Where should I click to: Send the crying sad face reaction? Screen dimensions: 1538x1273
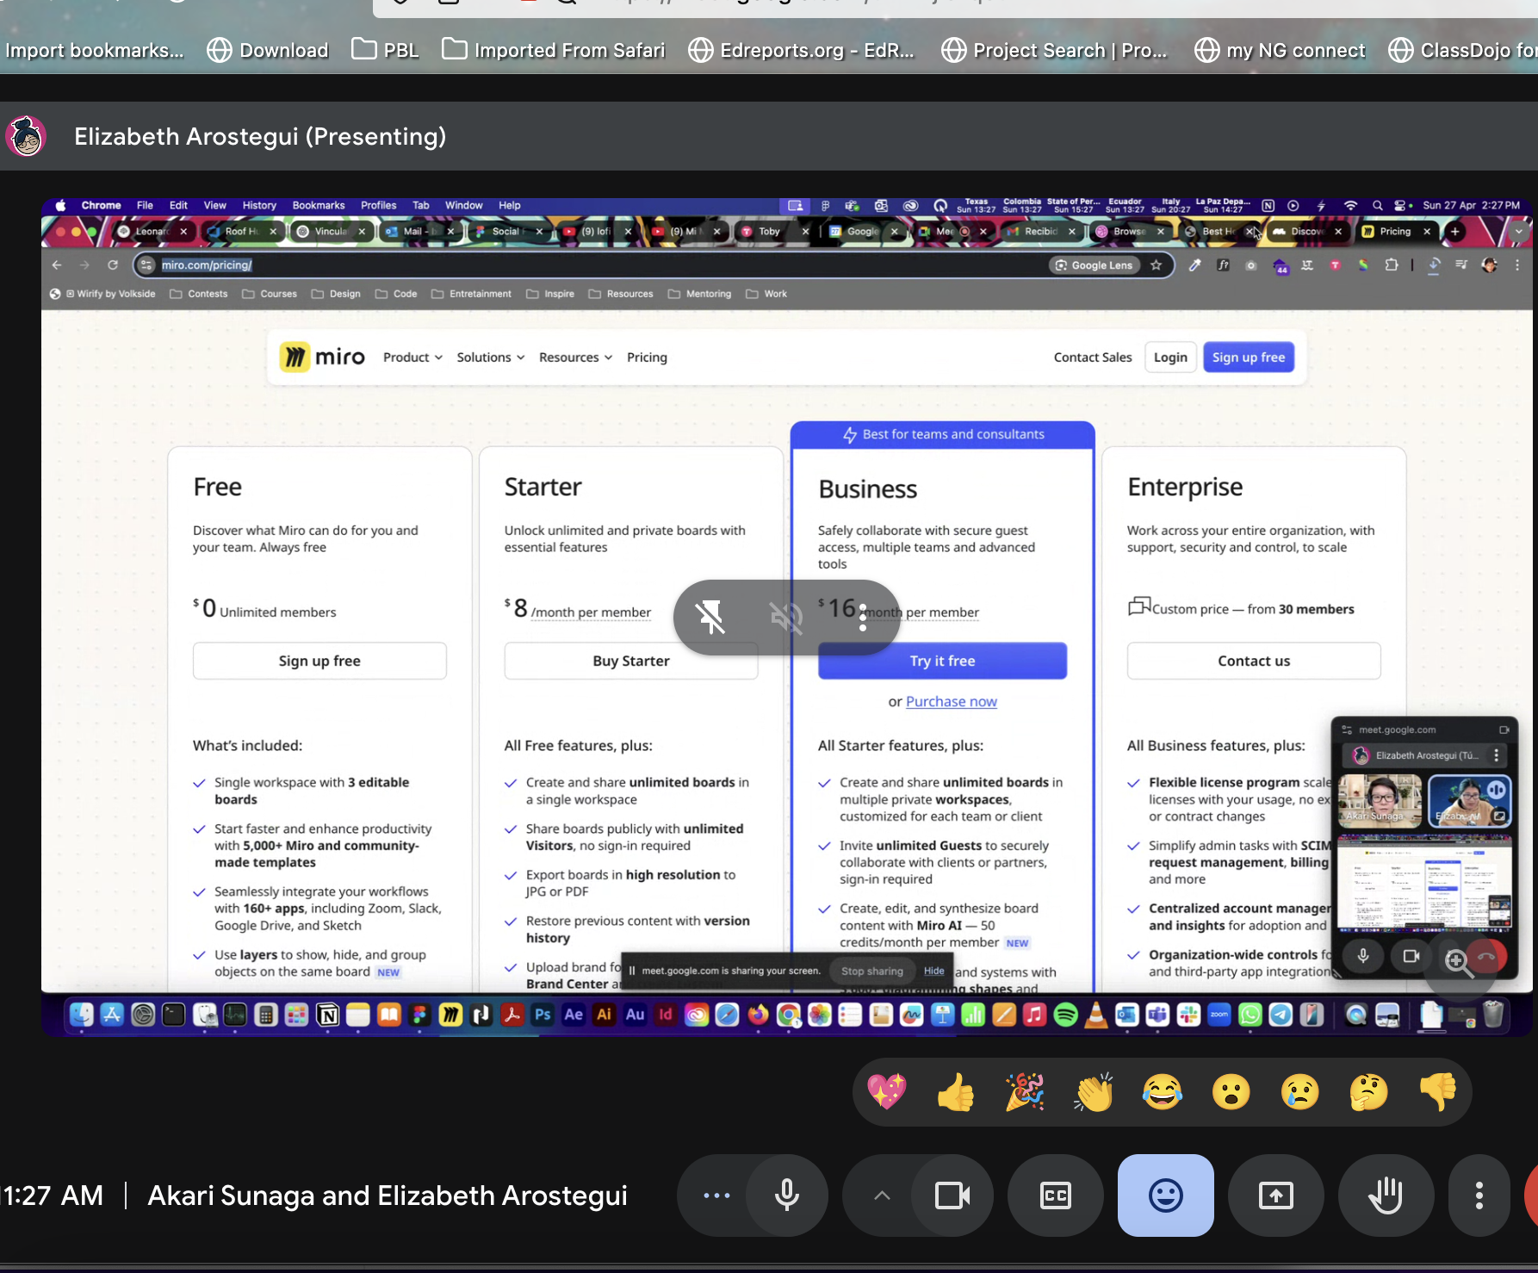[1300, 1092]
